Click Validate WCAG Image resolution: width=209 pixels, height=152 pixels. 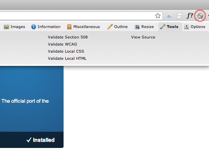[x=63, y=44]
